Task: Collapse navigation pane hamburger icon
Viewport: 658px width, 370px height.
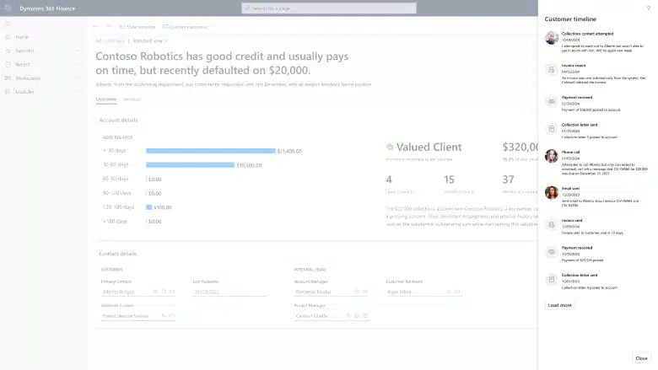Action: (x=8, y=24)
